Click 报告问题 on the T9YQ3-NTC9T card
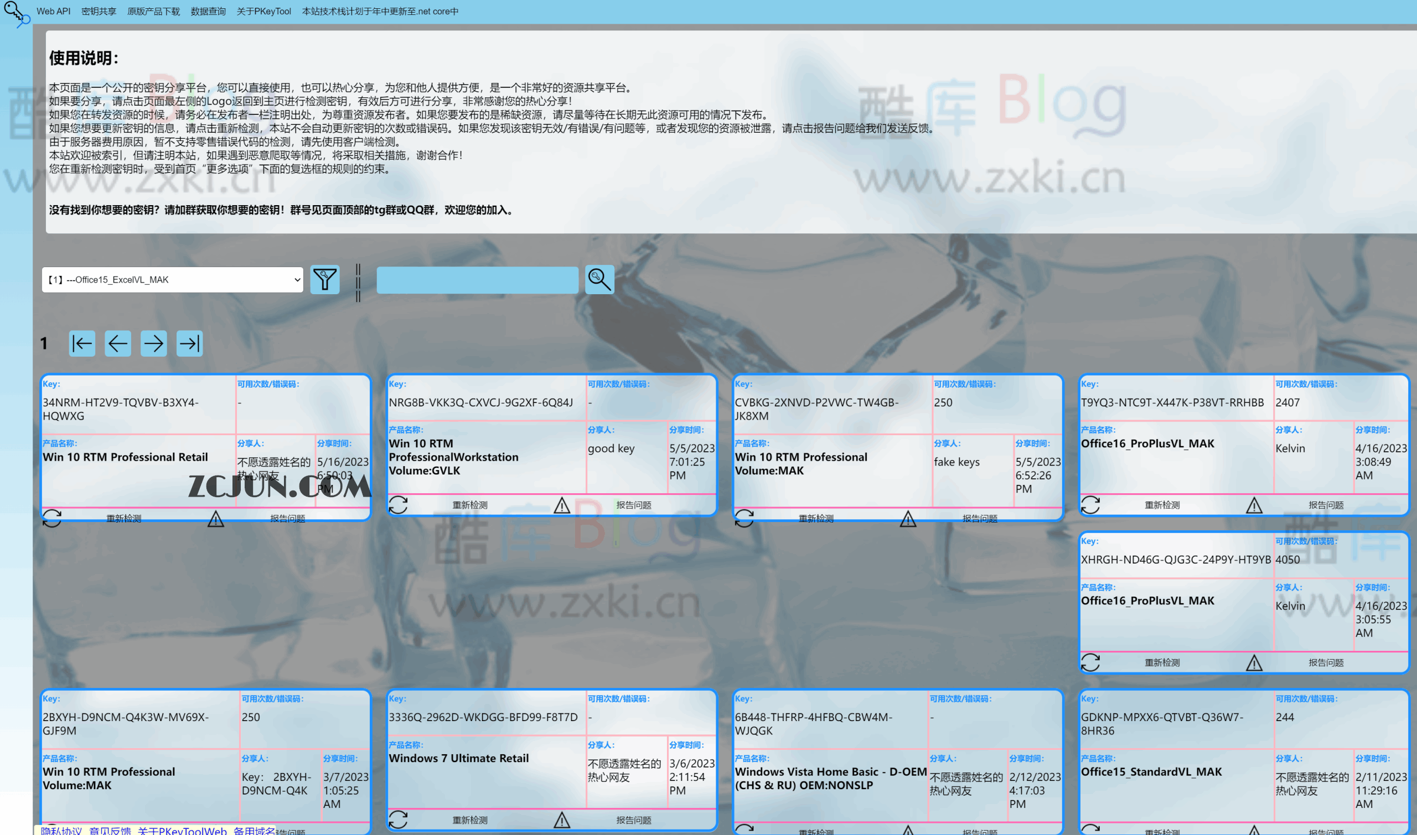Screen dimensions: 1417x835 coord(1326,505)
